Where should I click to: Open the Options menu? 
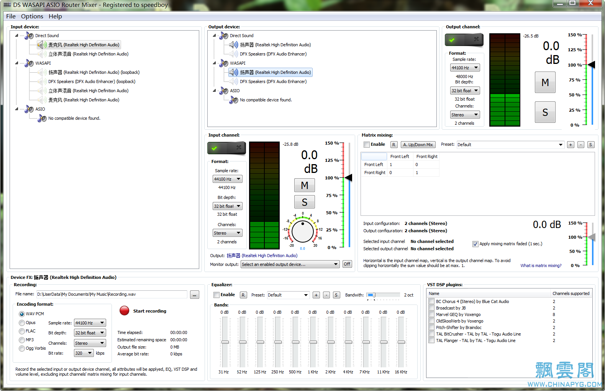pos(32,16)
